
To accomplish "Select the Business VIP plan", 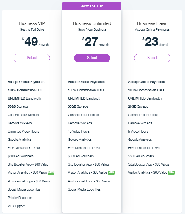I will click(32, 58).
